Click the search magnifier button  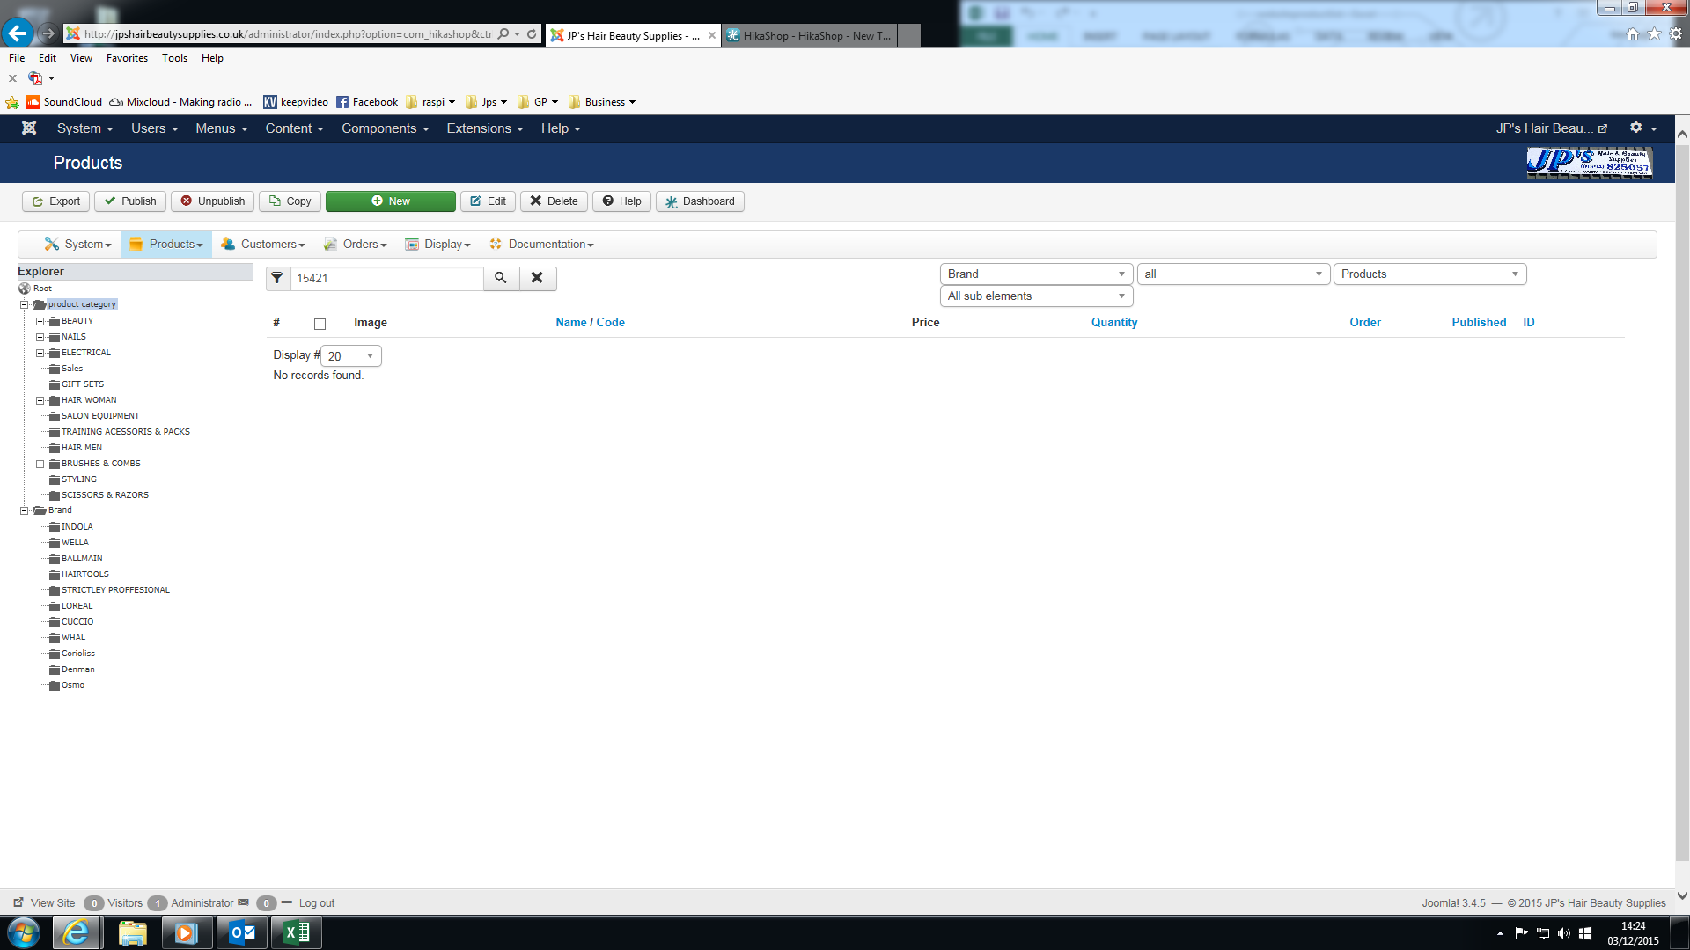point(500,278)
